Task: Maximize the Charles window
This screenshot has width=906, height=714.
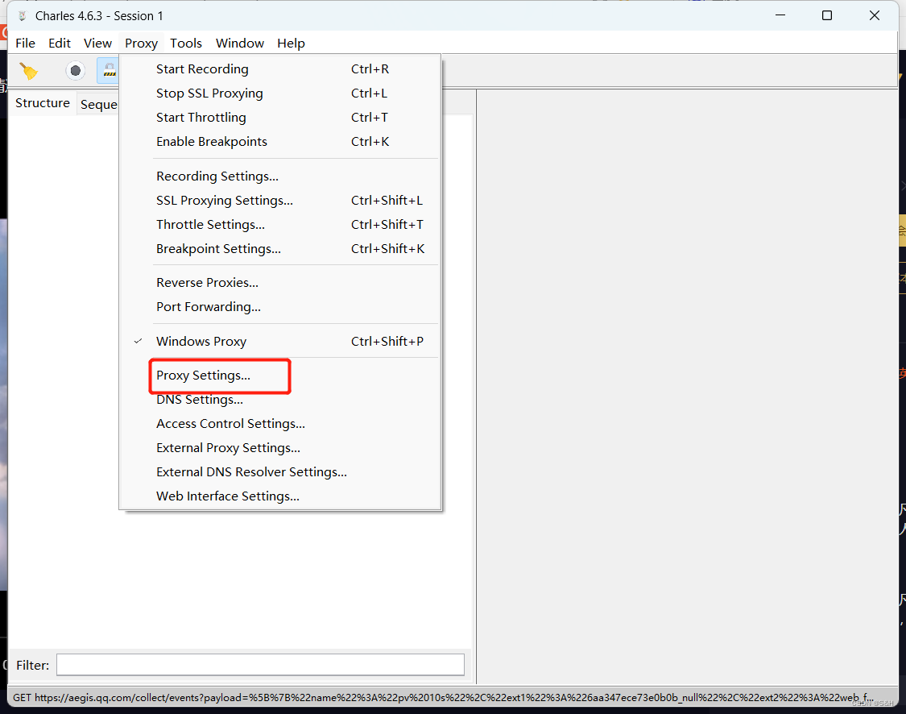Action: coord(827,15)
